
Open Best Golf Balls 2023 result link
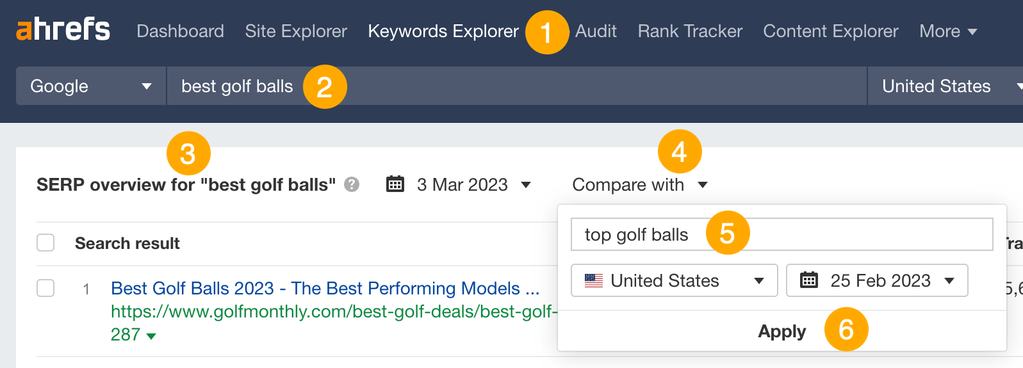(325, 288)
